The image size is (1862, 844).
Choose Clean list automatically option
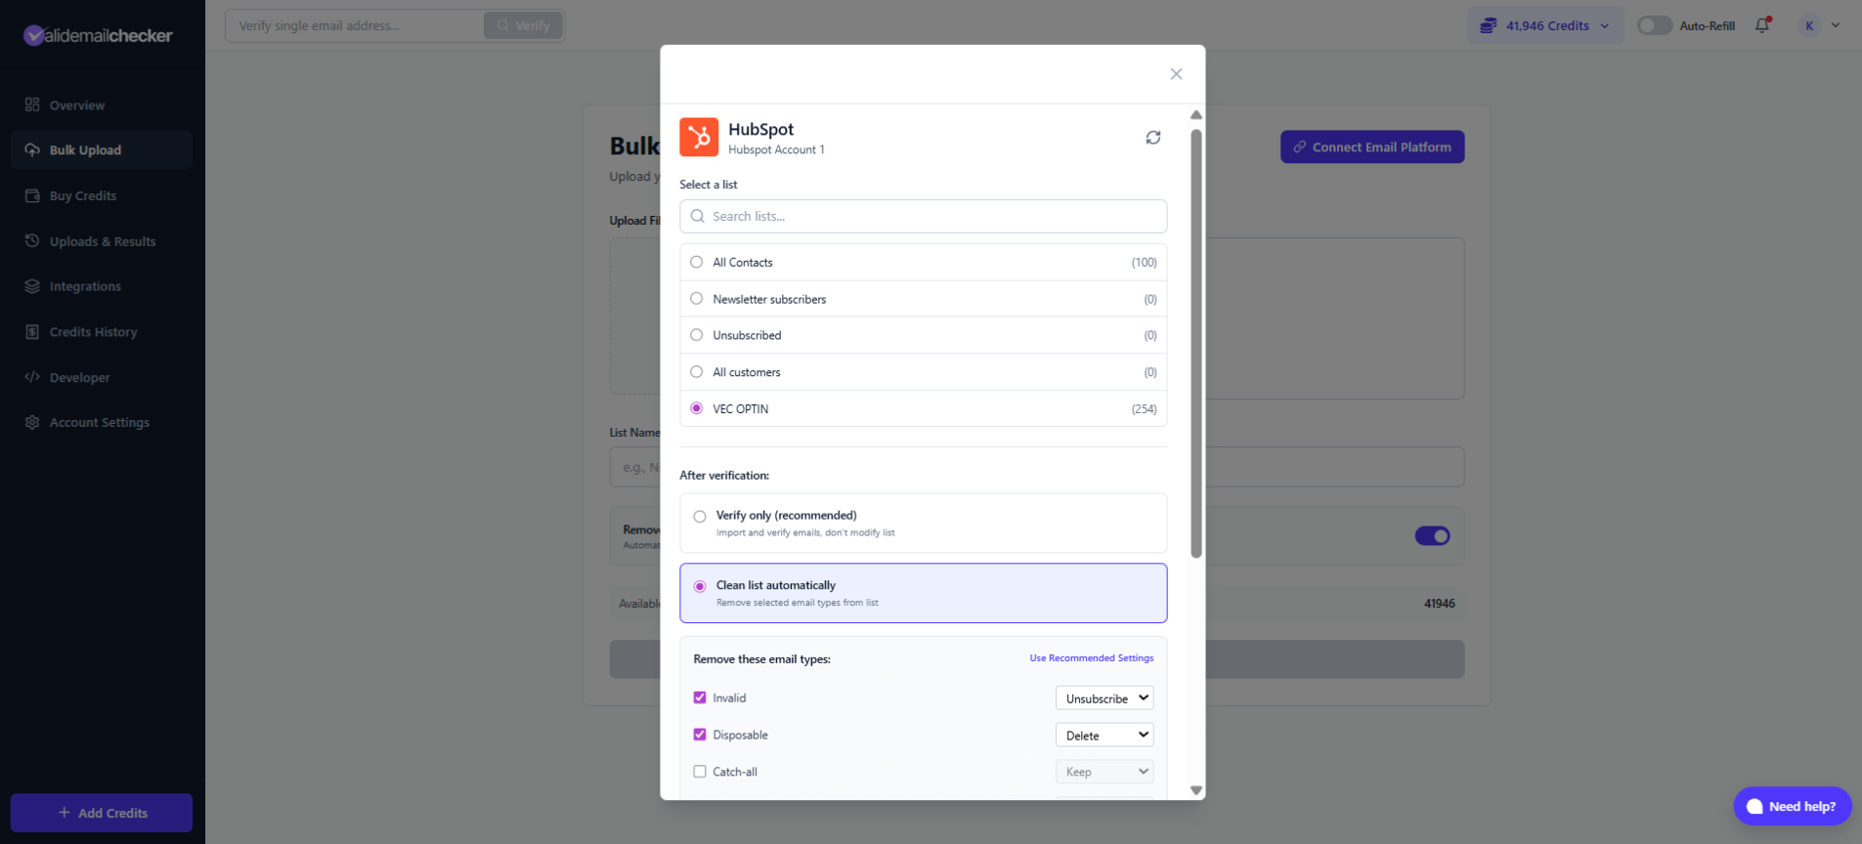click(924, 593)
